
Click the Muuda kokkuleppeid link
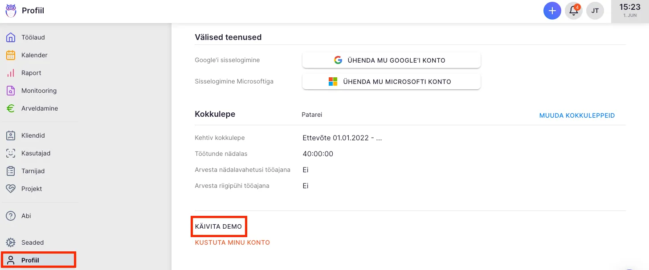click(577, 115)
